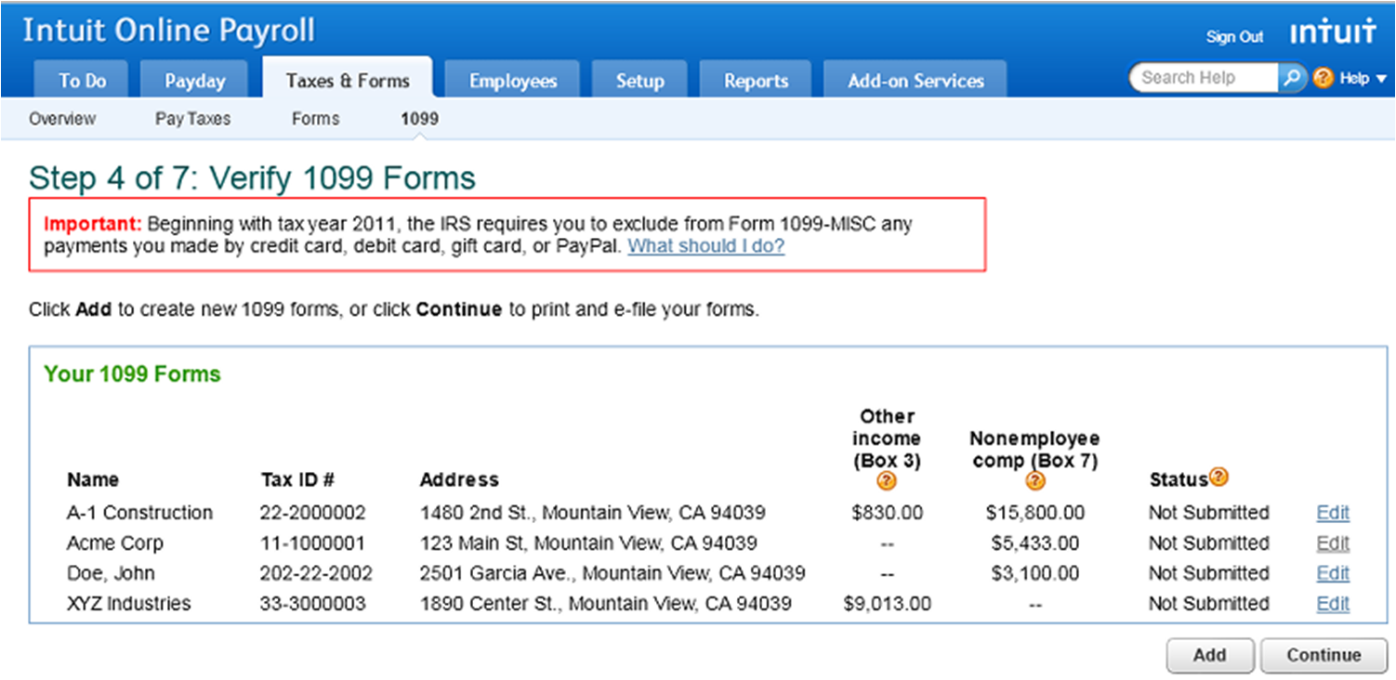Open the Payday tab
The image size is (1396, 680).
point(194,81)
